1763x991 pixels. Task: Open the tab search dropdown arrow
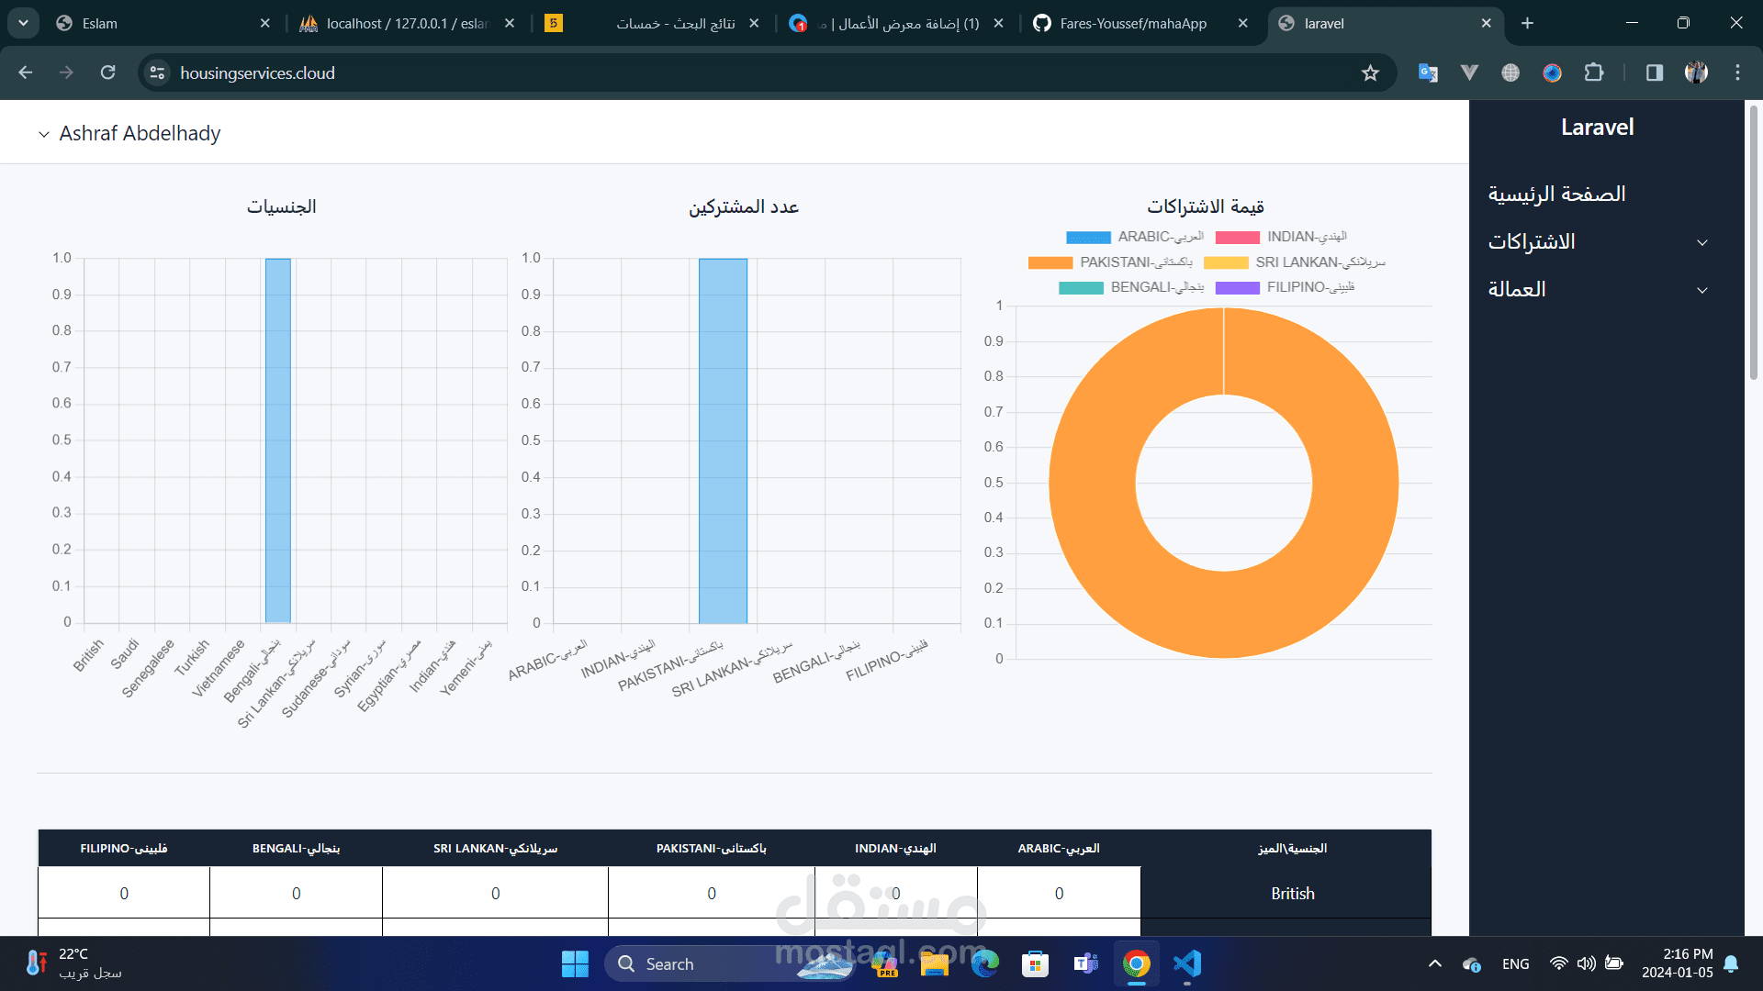pyautogui.click(x=23, y=23)
